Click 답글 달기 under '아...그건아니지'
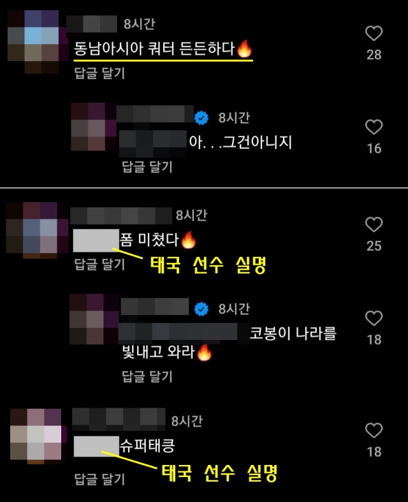Screen dimensions: 408x502 coord(147,166)
